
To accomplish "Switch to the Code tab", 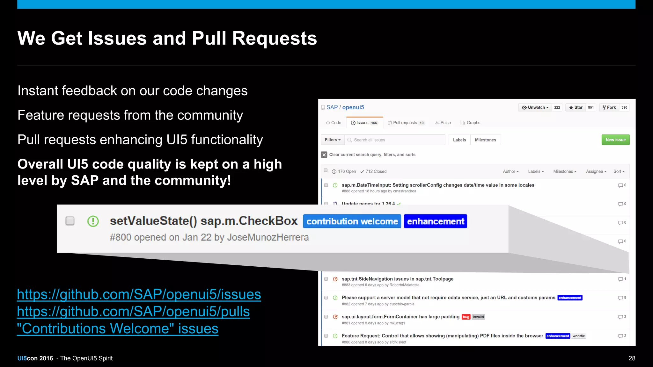I will coord(333,123).
